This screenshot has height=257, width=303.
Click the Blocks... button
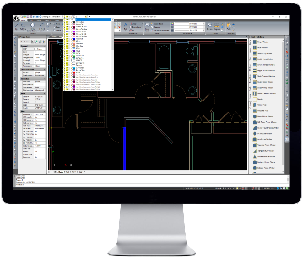click(x=156, y=27)
